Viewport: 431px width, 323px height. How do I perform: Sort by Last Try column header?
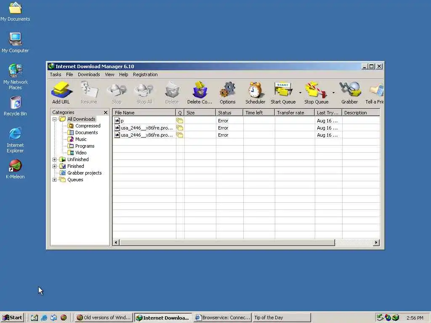click(x=328, y=113)
